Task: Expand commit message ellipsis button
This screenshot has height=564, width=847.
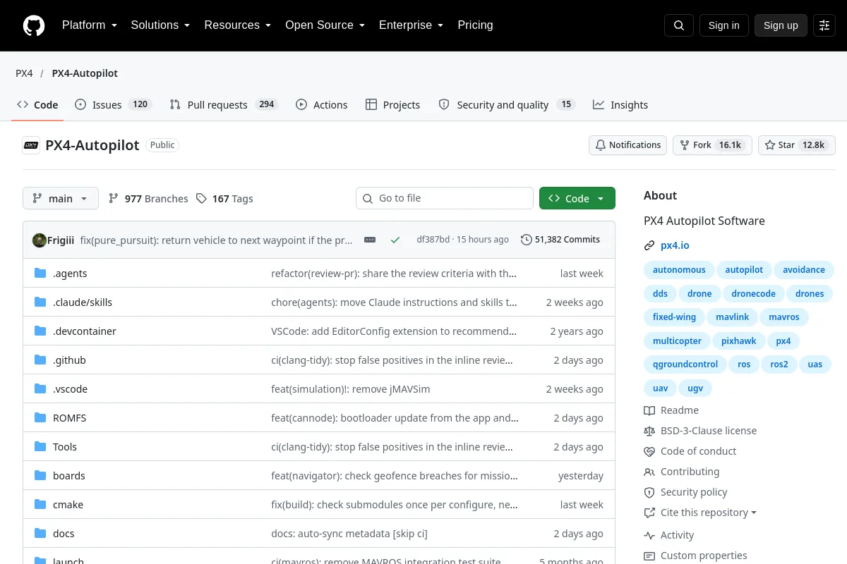Action: point(370,240)
